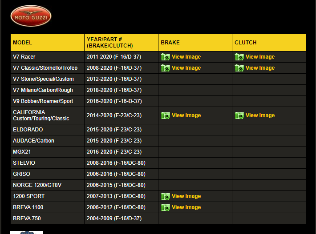
Task: Select 2008-2016 (F-16/DC-80) year cell
Action: tap(122, 163)
